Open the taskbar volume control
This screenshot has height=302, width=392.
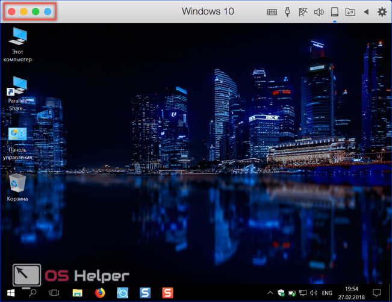pos(314,293)
